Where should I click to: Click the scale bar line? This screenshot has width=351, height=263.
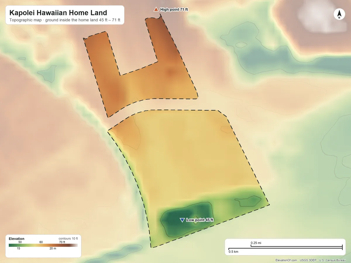click(x=285, y=248)
